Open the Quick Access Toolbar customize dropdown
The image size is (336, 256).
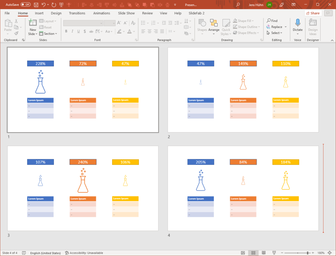click(175, 5)
